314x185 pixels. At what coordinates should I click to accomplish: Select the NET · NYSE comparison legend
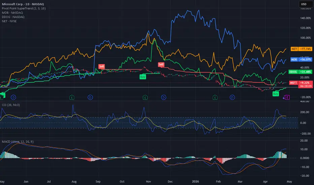point(9,21)
